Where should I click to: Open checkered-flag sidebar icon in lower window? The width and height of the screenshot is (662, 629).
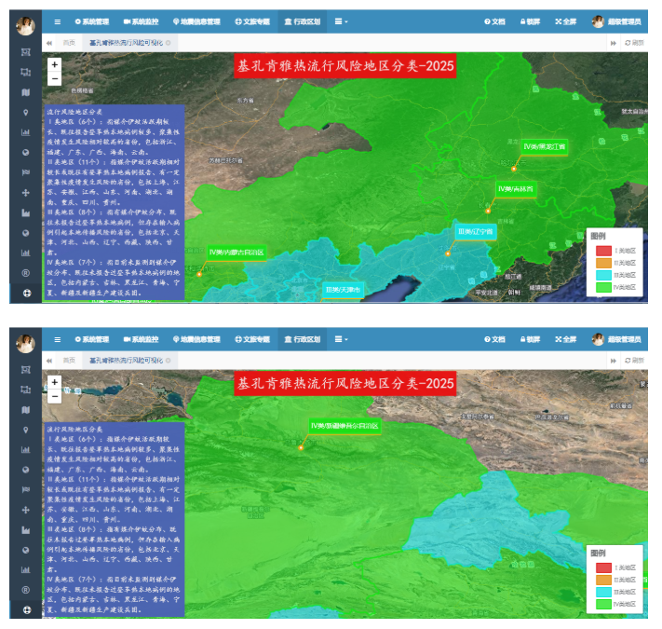(26, 489)
